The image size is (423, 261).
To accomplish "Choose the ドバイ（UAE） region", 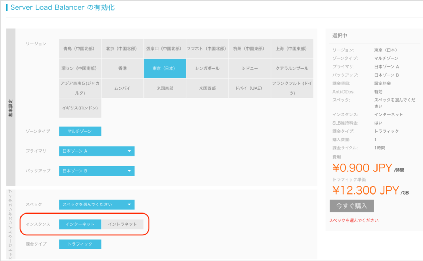I will 250,88.
